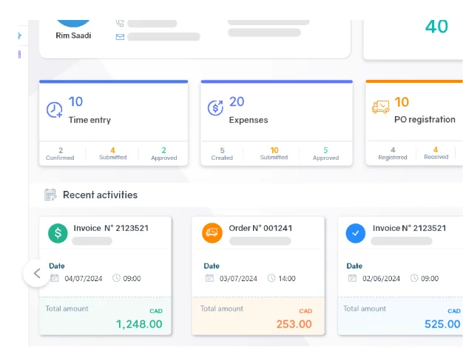Viewport: 463px width, 364px height.
Task: Click the Rim Saadi profile name
Action: point(73,35)
